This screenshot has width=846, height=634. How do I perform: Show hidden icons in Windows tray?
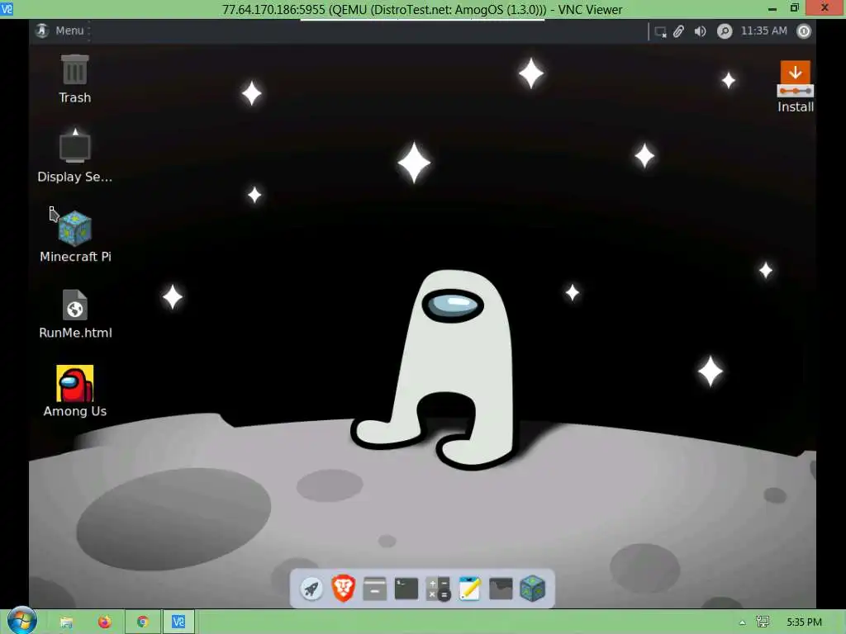743,622
